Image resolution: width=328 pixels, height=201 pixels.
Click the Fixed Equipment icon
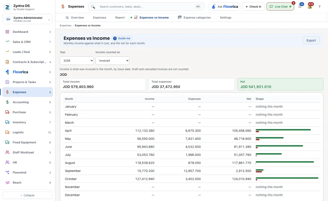(7, 142)
